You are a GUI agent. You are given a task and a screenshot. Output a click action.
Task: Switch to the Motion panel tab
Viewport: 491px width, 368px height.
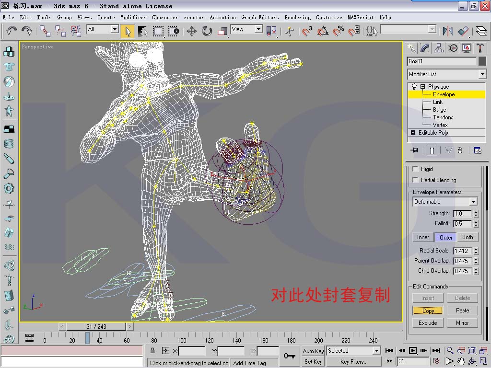coord(453,48)
